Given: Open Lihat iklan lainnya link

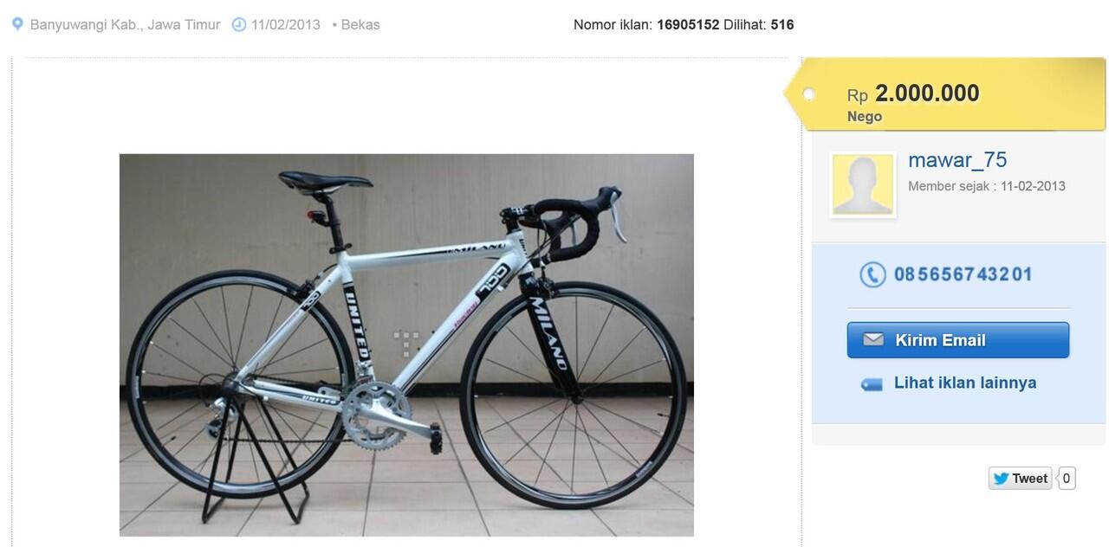Looking at the screenshot, I should pyautogui.click(x=965, y=383).
